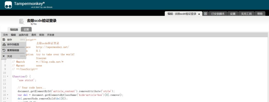The height and width of the screenshot is (102, 269).
Task: Collapse the code fold arrow at line 11
Action: tap(7, 76)
